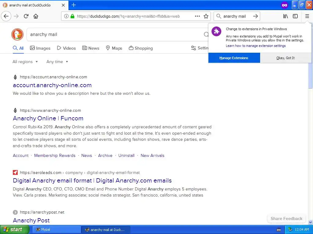Click favicon beside account.anarchy-online.com URL
Image resolution: width=313 pixels, height=234 pixels.
click(15, 77)
